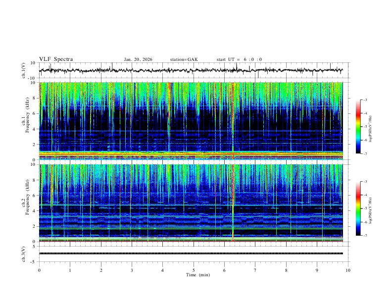Click the time axis tick label '0'
The width and height of the screenshot is (392, 303).
pyautogui.click(x=39, y=270)
